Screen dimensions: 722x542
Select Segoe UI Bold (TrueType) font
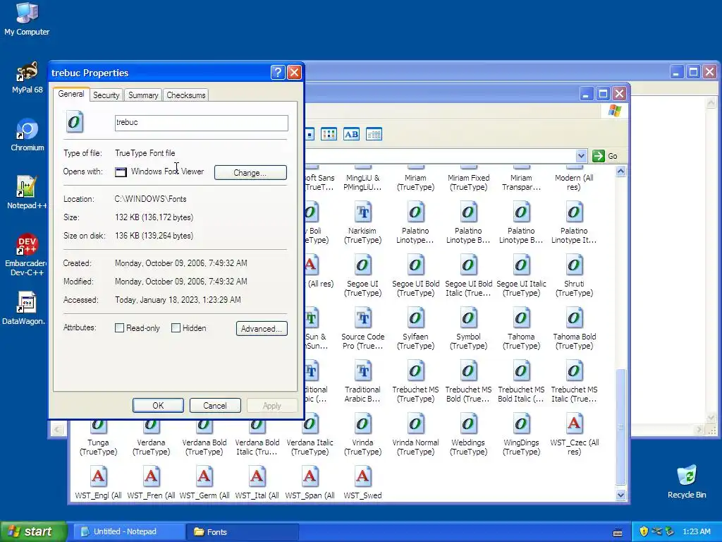(415, 275)
